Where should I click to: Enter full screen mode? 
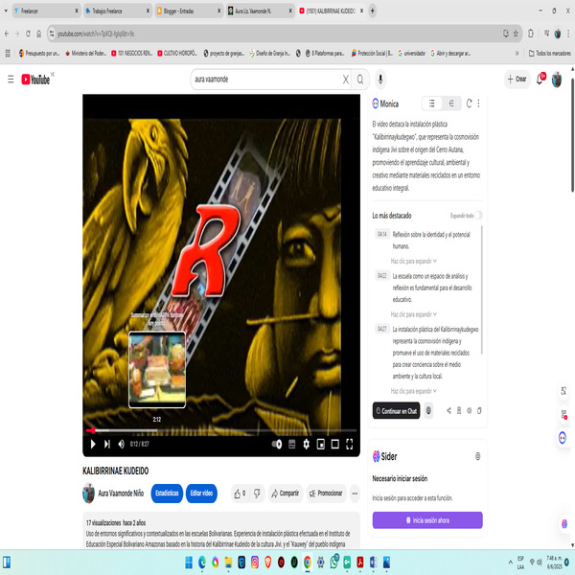pyautogui.click(x=350, y=444)
